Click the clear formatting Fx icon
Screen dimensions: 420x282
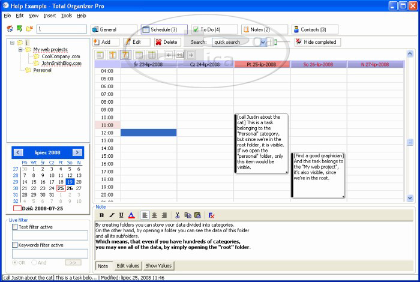point(211,215)
